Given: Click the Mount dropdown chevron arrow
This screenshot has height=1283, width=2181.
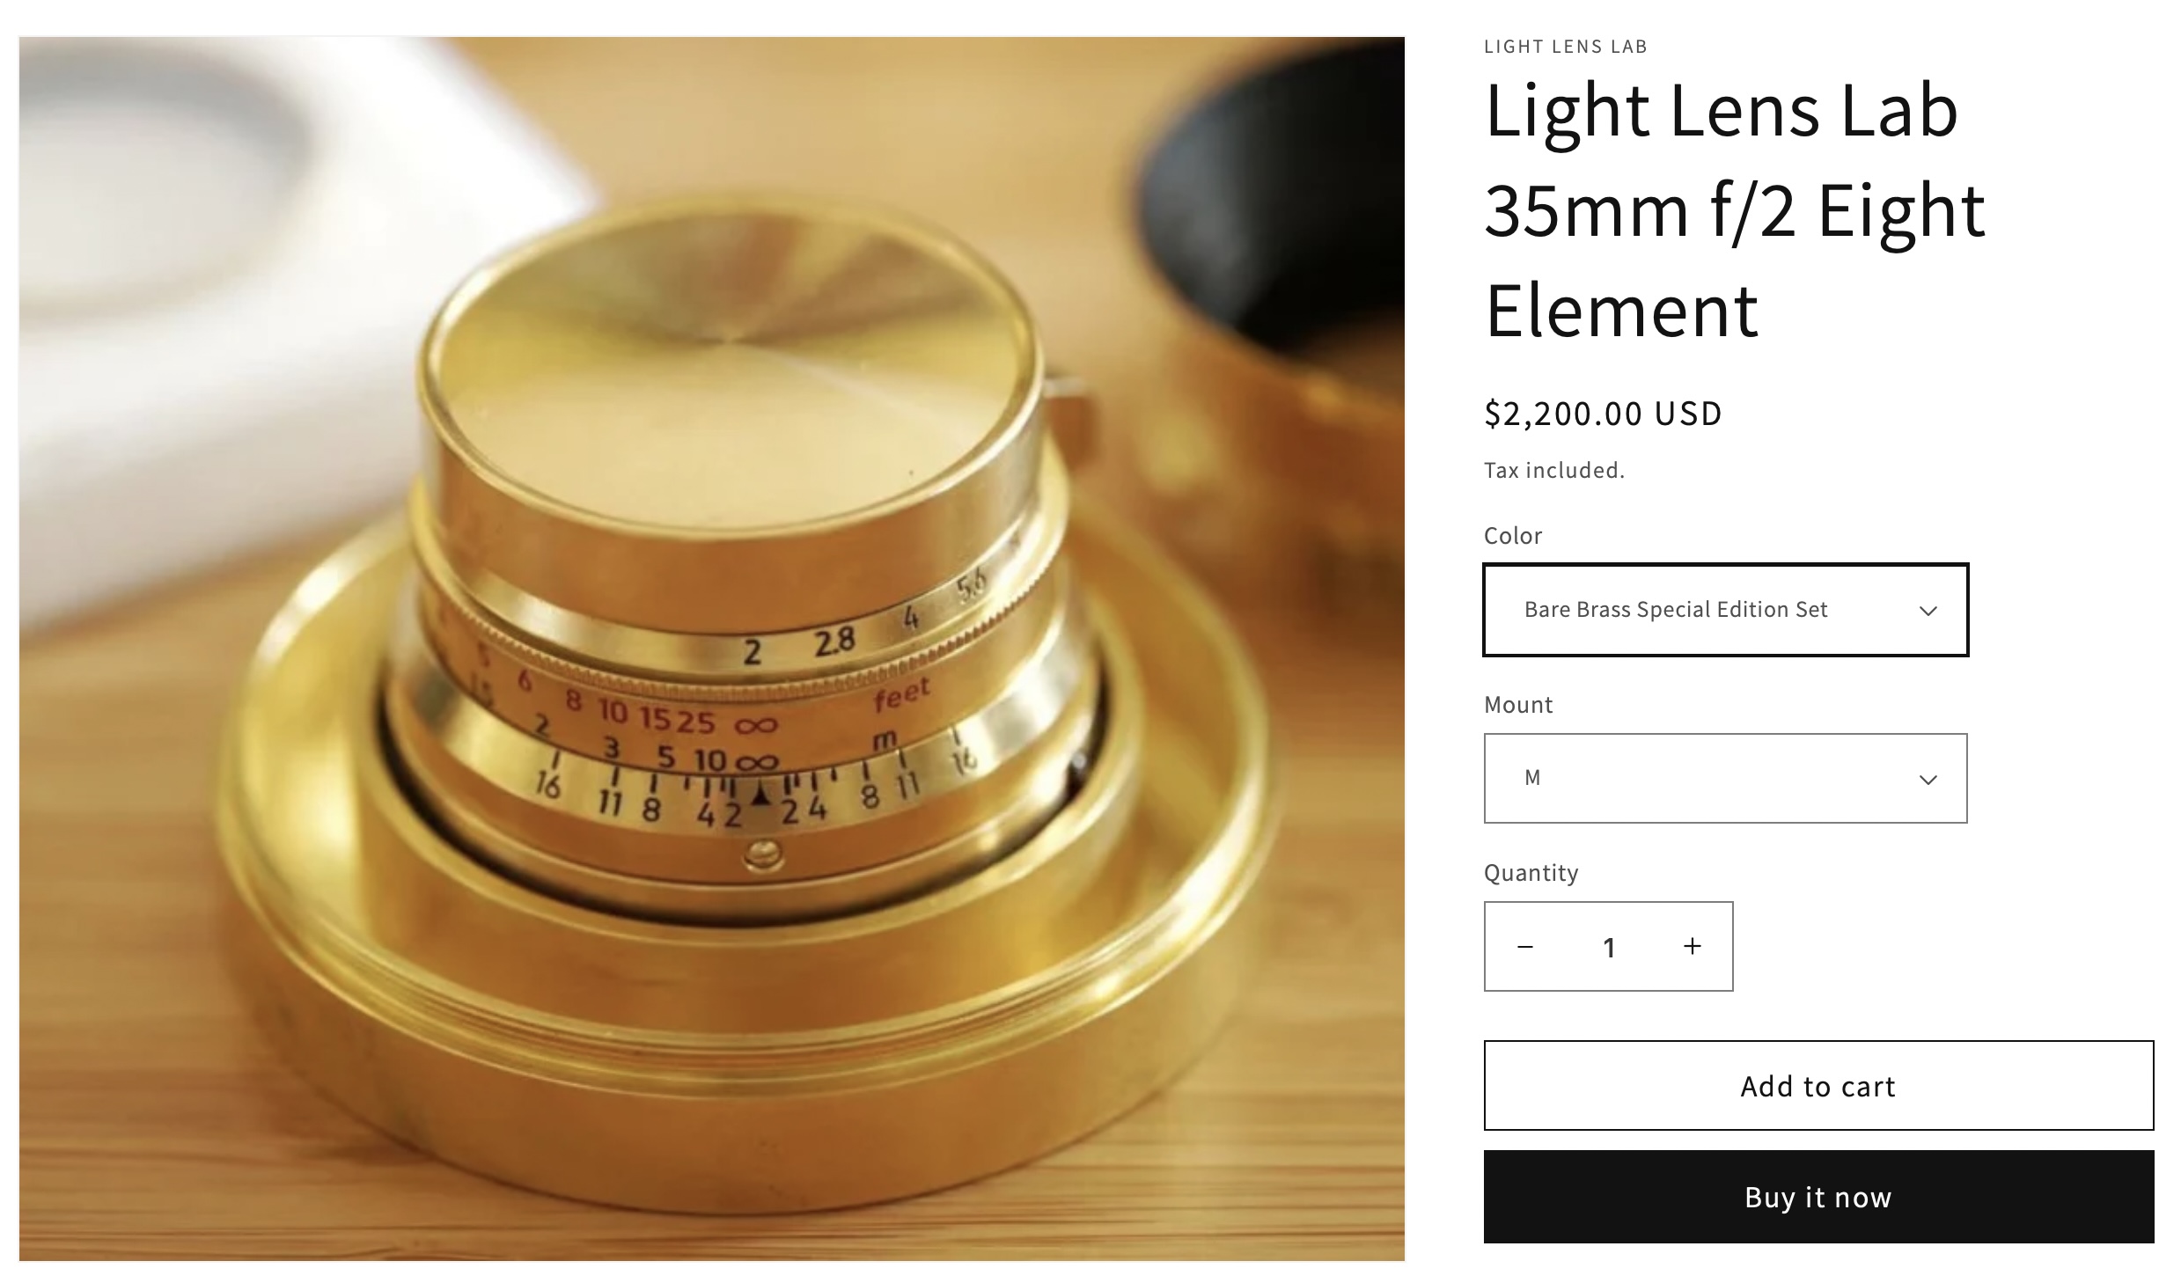Looking at the screenshot, I should coord(1928,780).
